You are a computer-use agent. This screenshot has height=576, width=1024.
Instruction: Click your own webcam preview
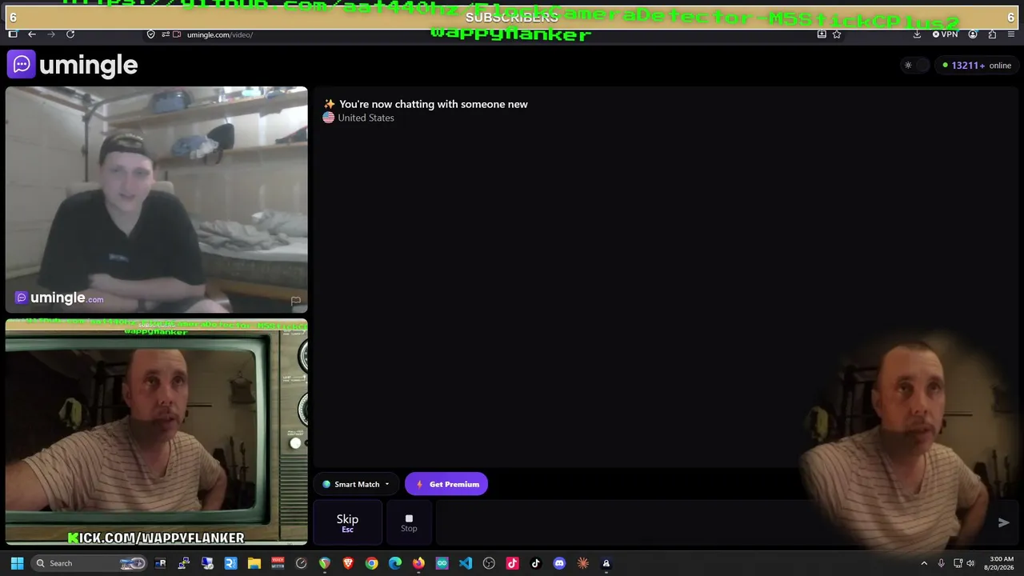point(157,432)
